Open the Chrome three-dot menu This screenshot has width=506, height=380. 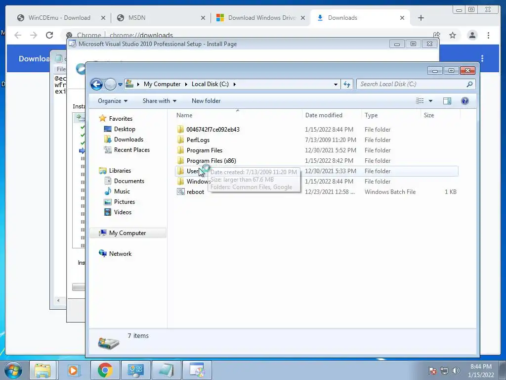pyautogui.click(x=488, y=35)
